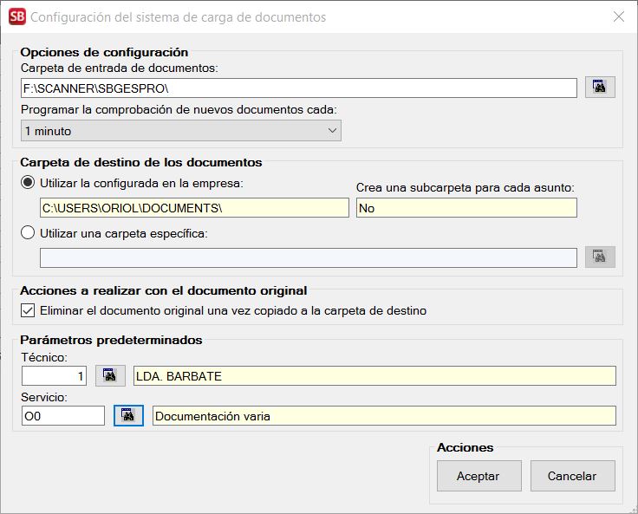Click the disabled specific folder browse icon
Viewport: 638px width, 514px height.
click(599, 257)
